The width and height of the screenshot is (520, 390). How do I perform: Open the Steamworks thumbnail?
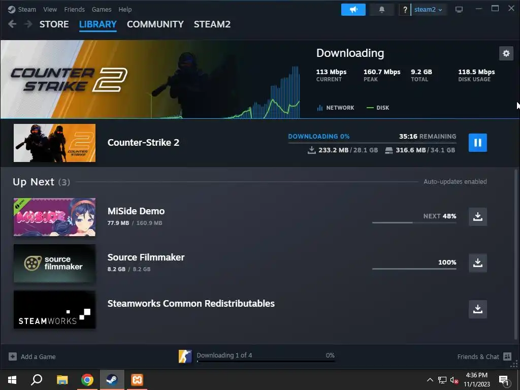coord(54,309)
